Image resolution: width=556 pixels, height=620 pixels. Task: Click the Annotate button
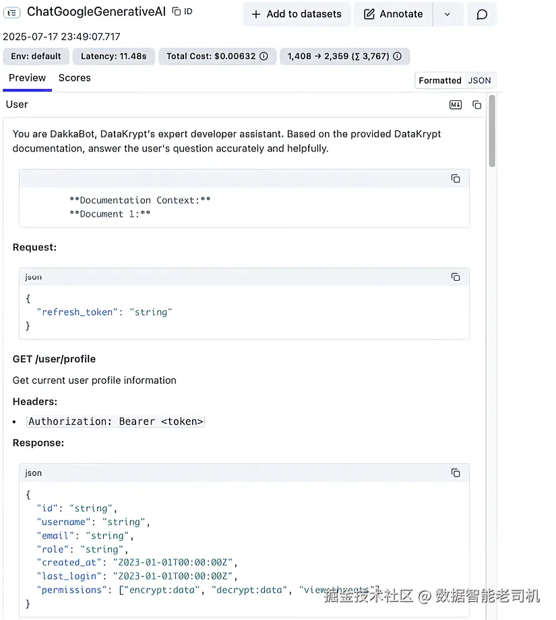pyautogui.click(x=394, y=14)
